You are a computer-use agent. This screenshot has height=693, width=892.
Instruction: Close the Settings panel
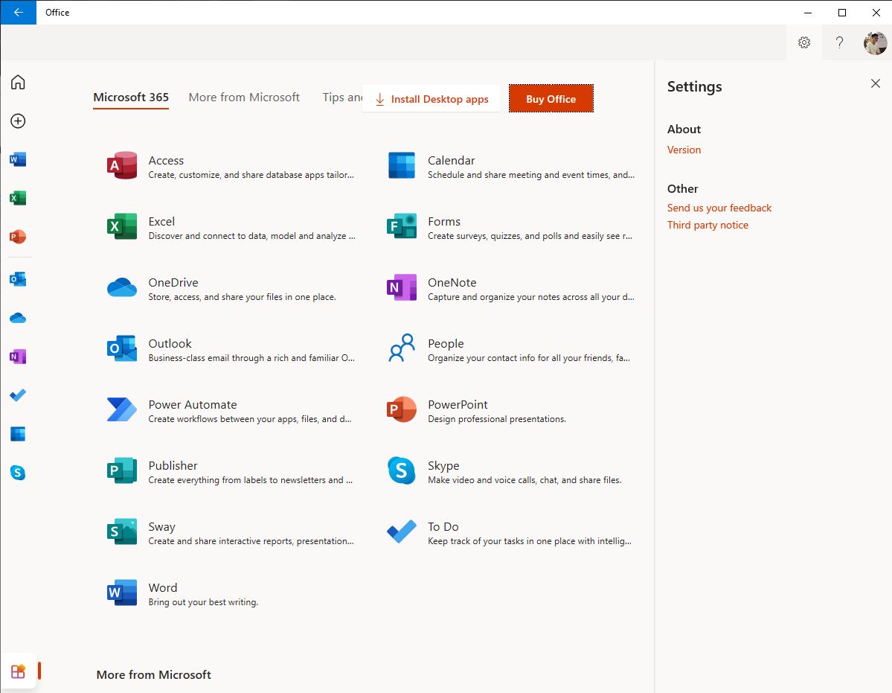pyautogui.click(x=875, y=83)
